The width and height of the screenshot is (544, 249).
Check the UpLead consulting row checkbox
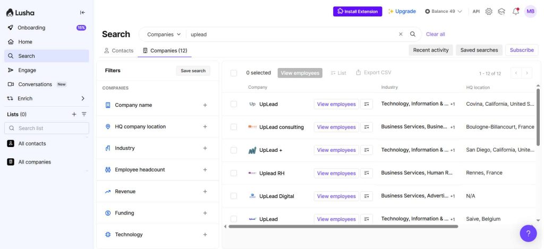(234, 127)
